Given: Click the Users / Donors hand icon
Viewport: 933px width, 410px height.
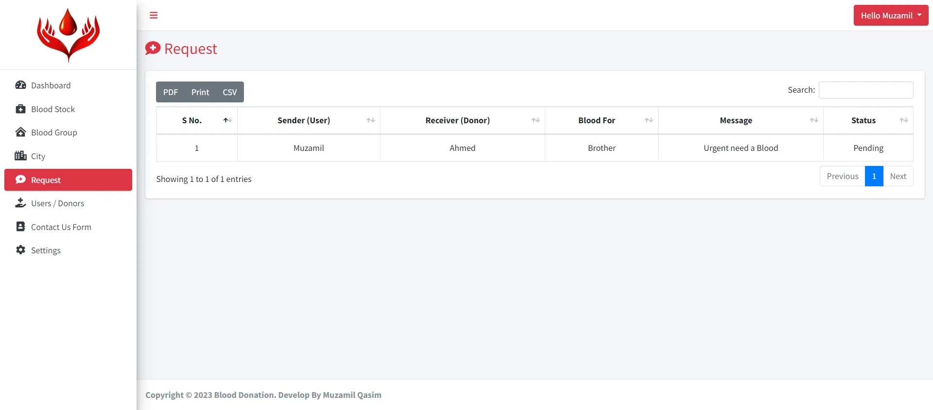Looking at the screenshot, I should [20, 203].
